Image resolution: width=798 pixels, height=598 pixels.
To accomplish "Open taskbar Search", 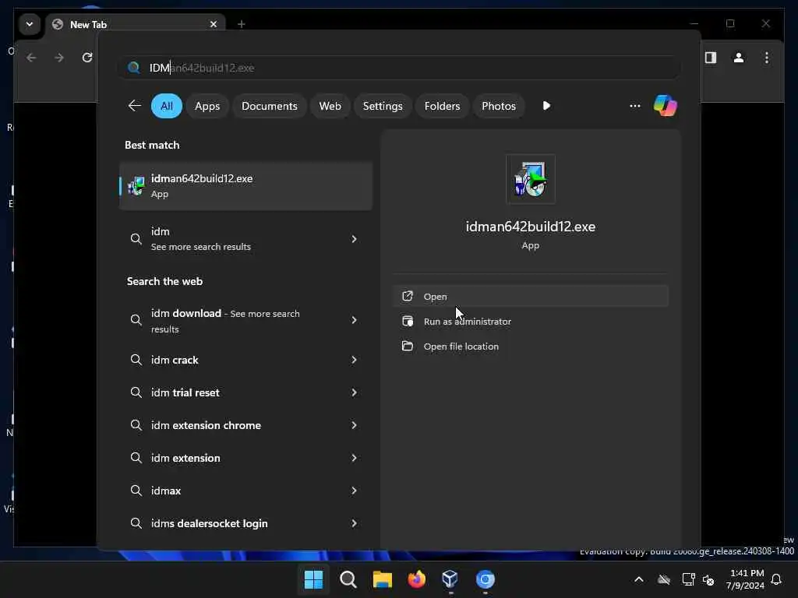I will click(x=348, y=579).
